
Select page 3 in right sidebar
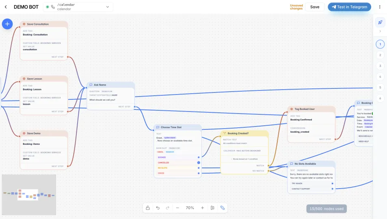pos(380,66)
